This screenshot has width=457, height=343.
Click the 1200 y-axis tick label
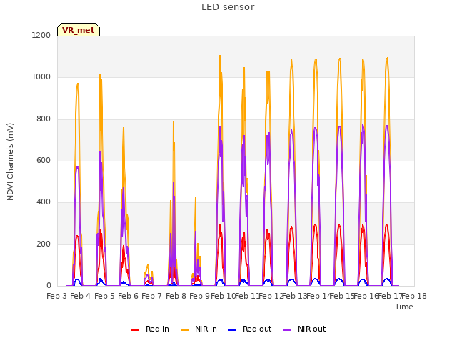(41, 35)
